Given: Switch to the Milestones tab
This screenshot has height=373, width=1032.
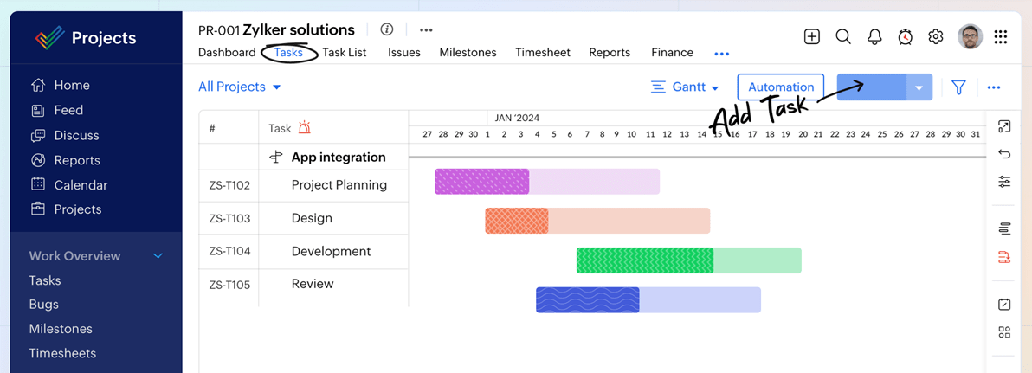Looking at the screenshot, I should click(x=468, y=53).
